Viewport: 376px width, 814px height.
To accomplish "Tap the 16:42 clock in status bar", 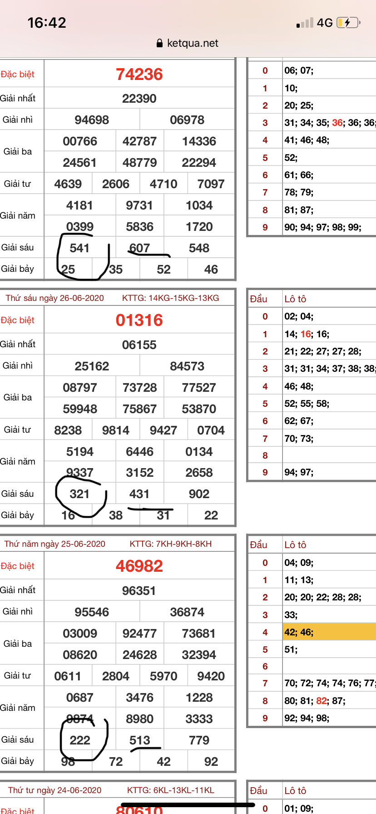I will click(x=47, y=23).
